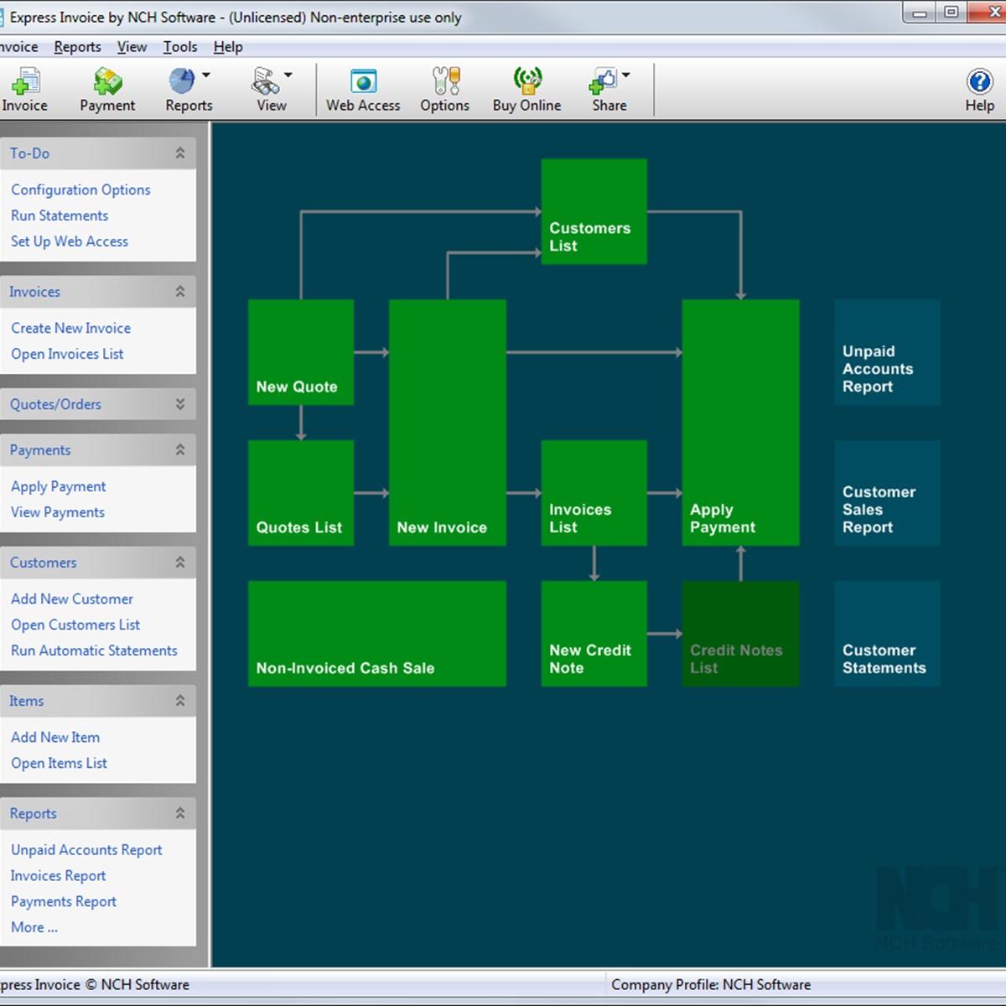
Task: Open Configuration Options link
Action: coord(80,190)
